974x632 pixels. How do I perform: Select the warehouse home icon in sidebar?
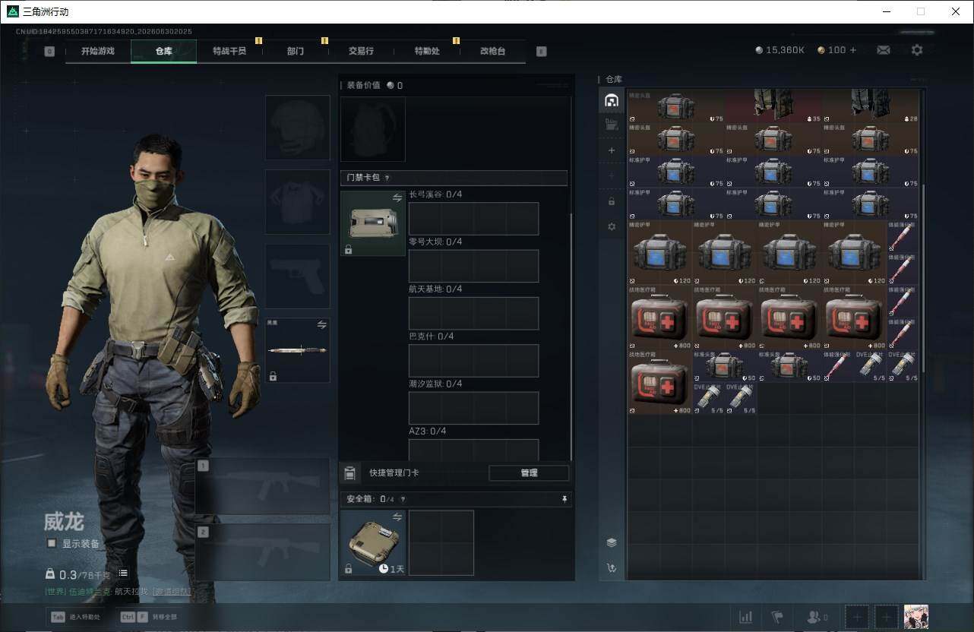611,100
